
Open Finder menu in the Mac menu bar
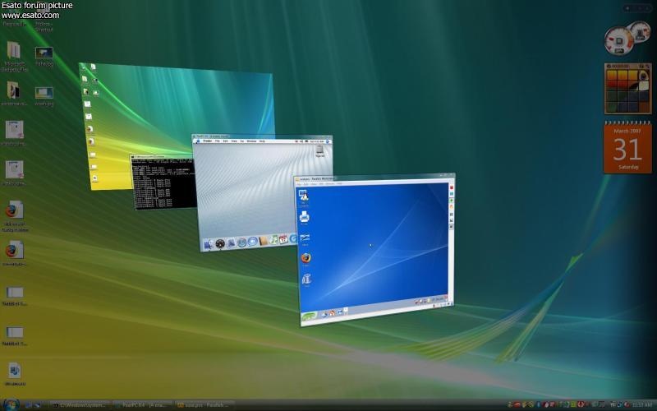[207, 141]
